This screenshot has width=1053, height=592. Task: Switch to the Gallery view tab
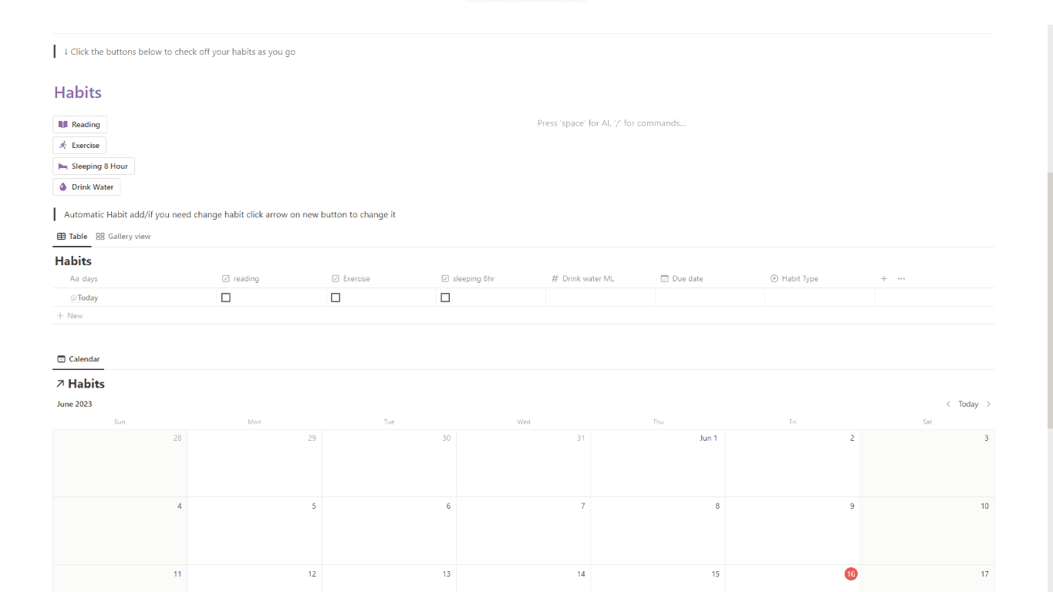point(123,237)
